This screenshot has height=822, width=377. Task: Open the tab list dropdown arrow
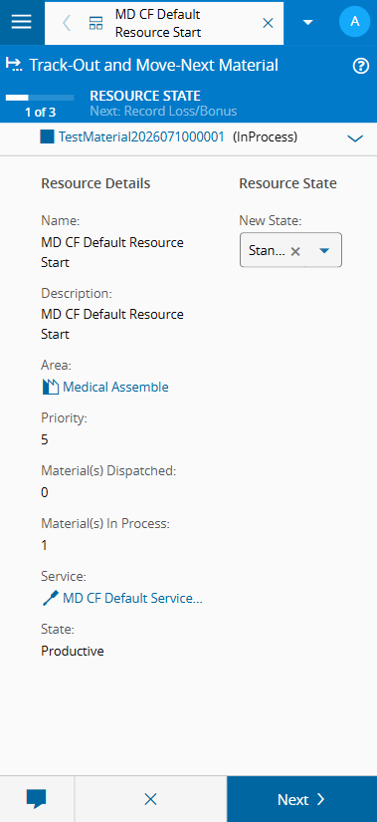(308, 22)
